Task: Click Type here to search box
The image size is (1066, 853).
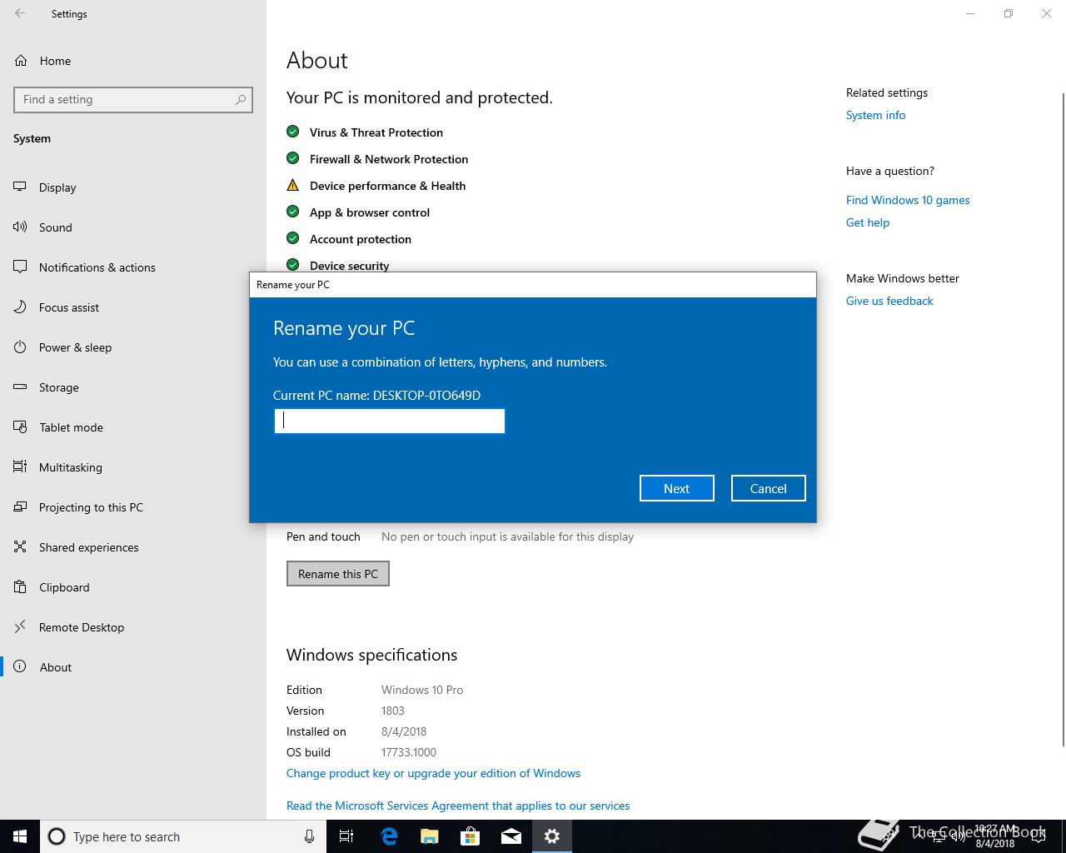Action: 182,836
